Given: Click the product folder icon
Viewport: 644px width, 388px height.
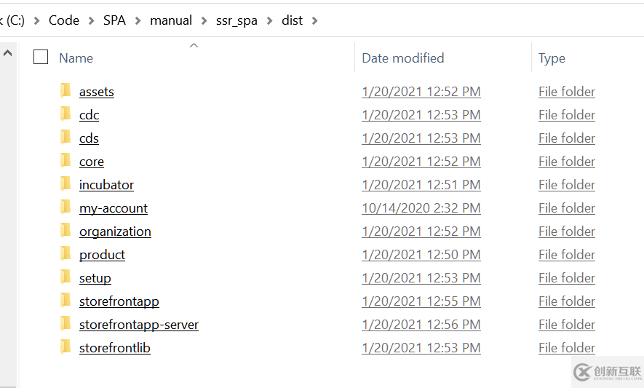Looking at the screenshot, I should (65, 253).
